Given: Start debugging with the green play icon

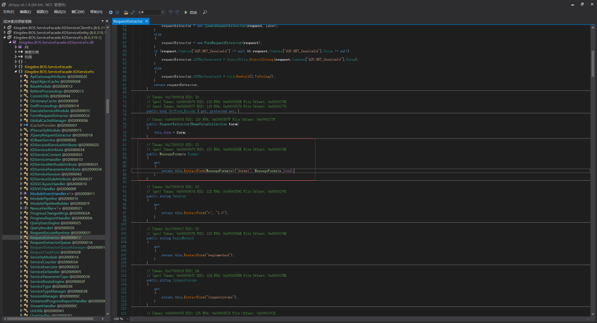Looking at the screenshot, I should (186, 12).
